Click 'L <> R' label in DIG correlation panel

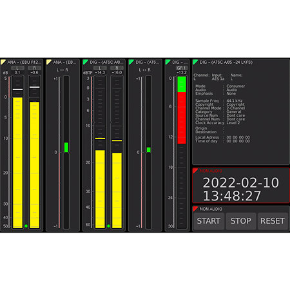pyautogui.click(x=144, y=70)
